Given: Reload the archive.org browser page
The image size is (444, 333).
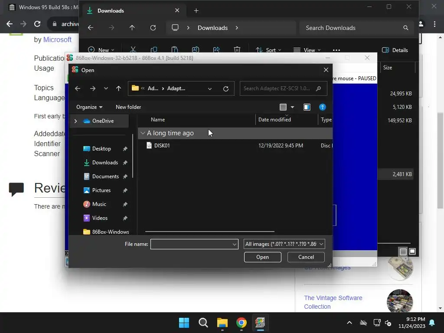Looking at the screenshot, I should click(37, 24).
